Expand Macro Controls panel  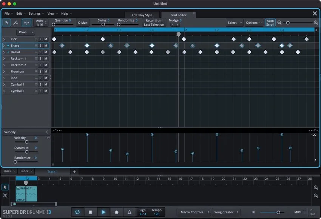coord(193,212)
